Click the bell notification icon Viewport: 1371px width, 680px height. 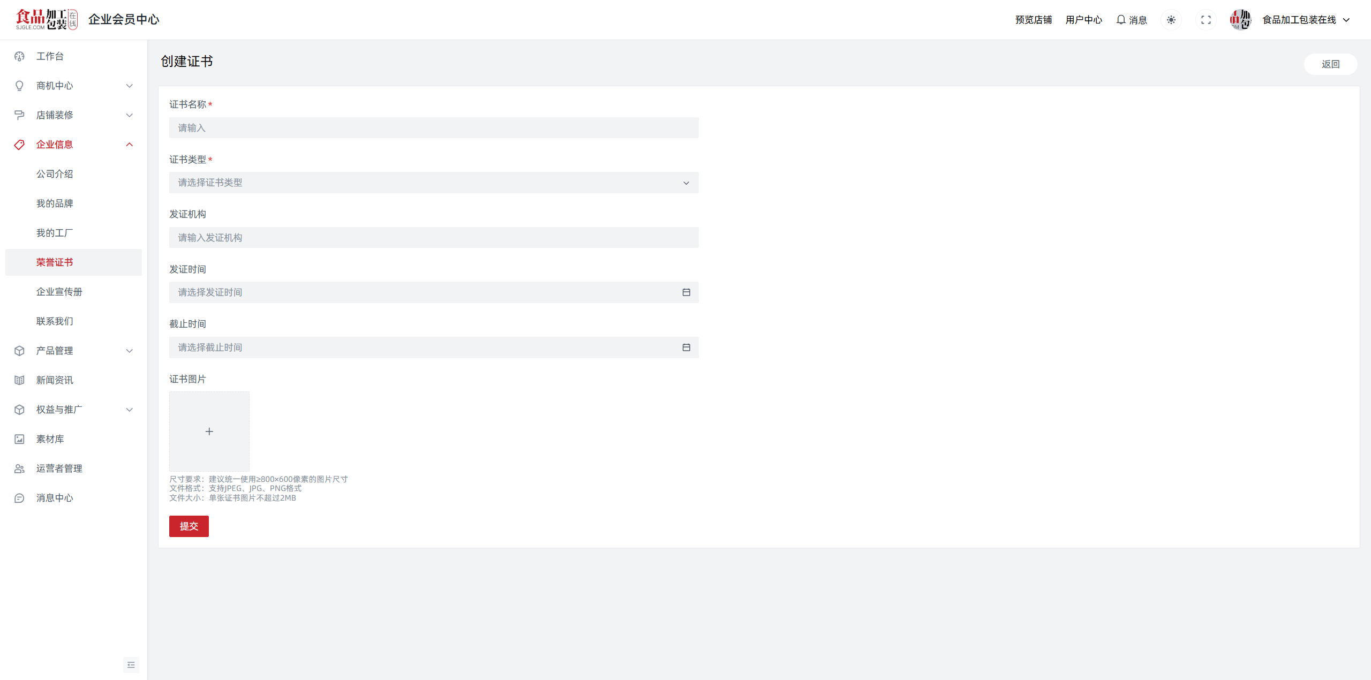point(1121,20)
